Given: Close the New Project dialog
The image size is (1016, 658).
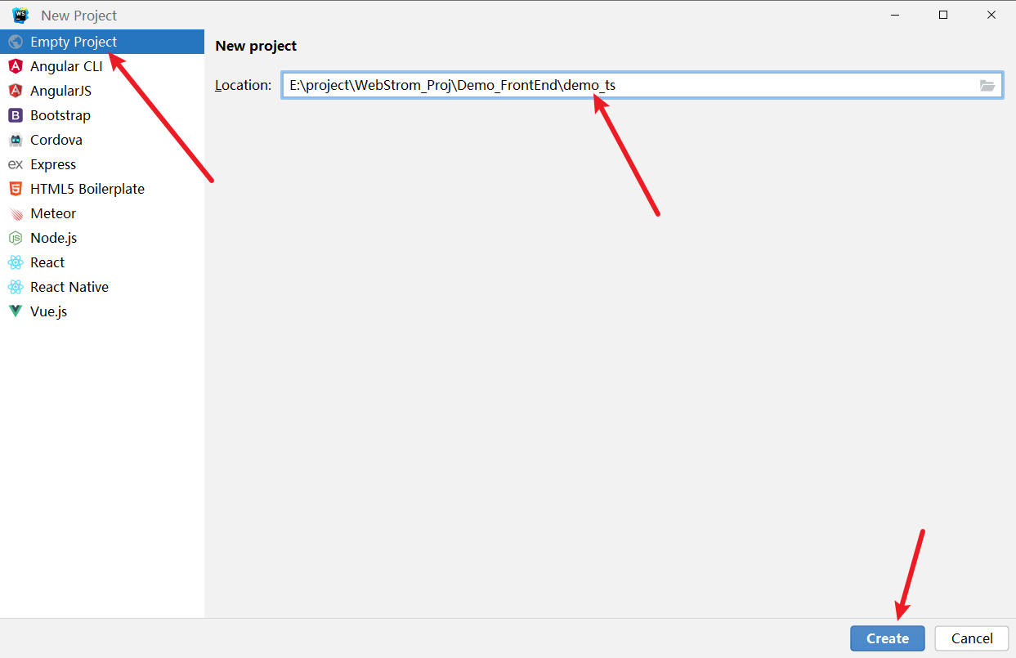Looking at the screenshot, I should [991, 15].
